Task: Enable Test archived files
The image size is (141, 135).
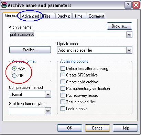Action: 63,102
